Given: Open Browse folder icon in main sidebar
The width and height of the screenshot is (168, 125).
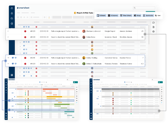Looking at the screenshot, I should point(12,18).
